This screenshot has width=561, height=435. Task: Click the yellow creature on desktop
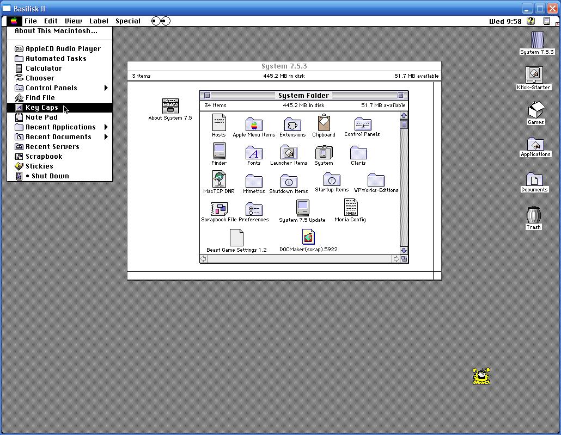click(481, 376)
